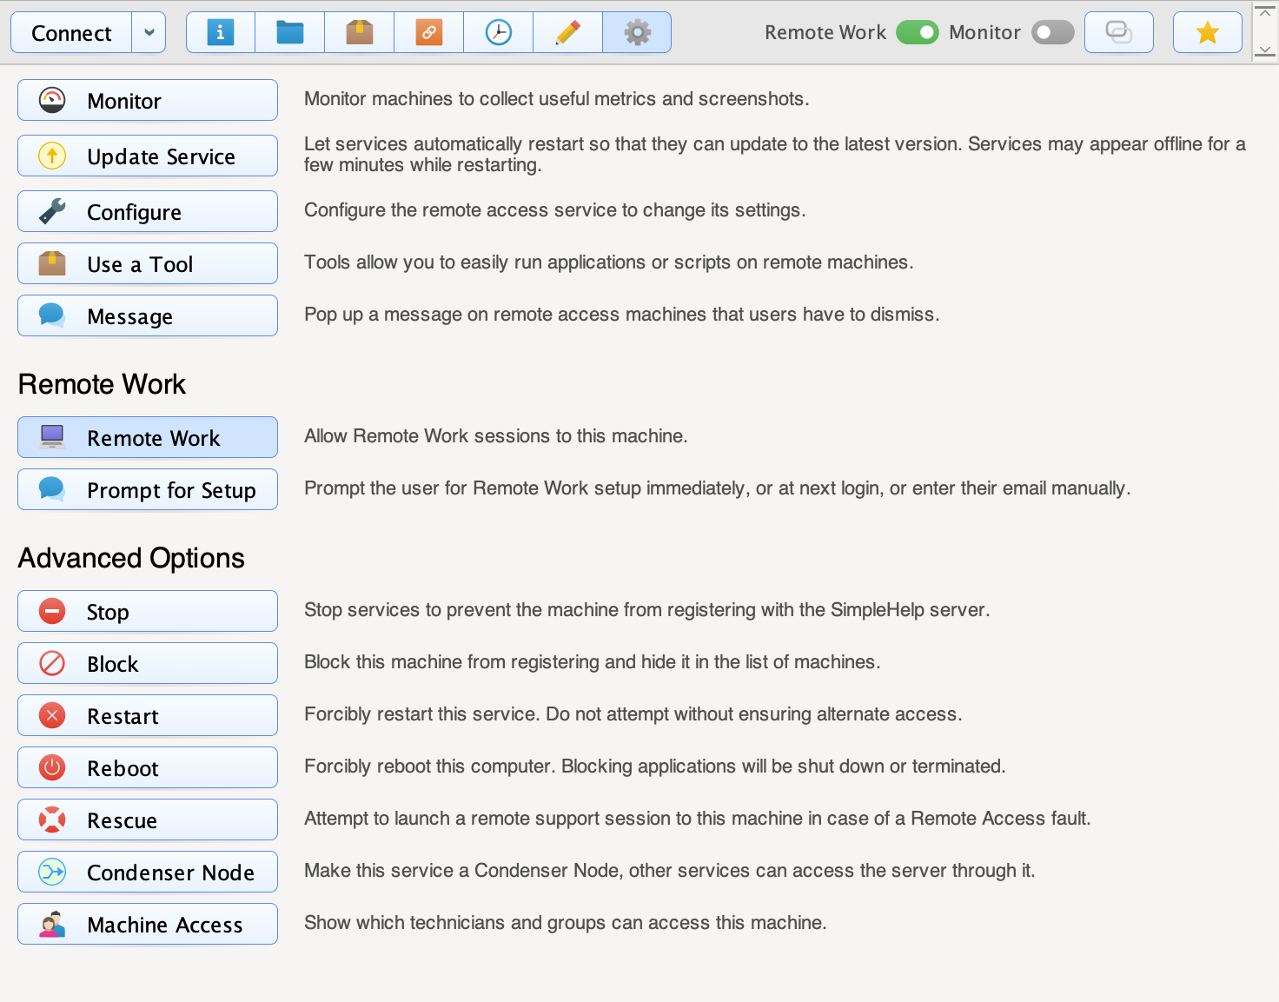
Task: Click 'Make this service a Condenser Node' text
Action: pyautogui.click(x=670, y=871)
